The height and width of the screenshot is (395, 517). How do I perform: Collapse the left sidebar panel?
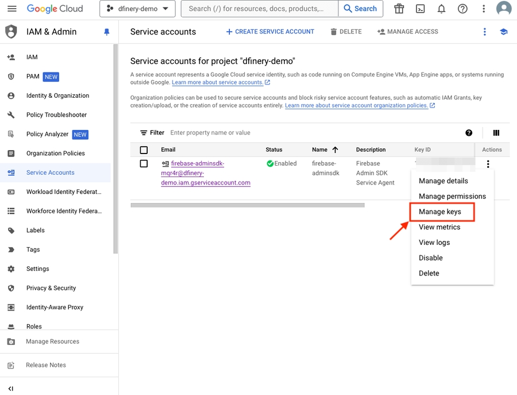click(x=10, y=389)
